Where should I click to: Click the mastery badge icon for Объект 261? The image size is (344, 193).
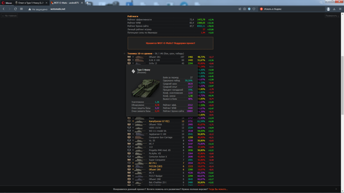tap(129, 57)
